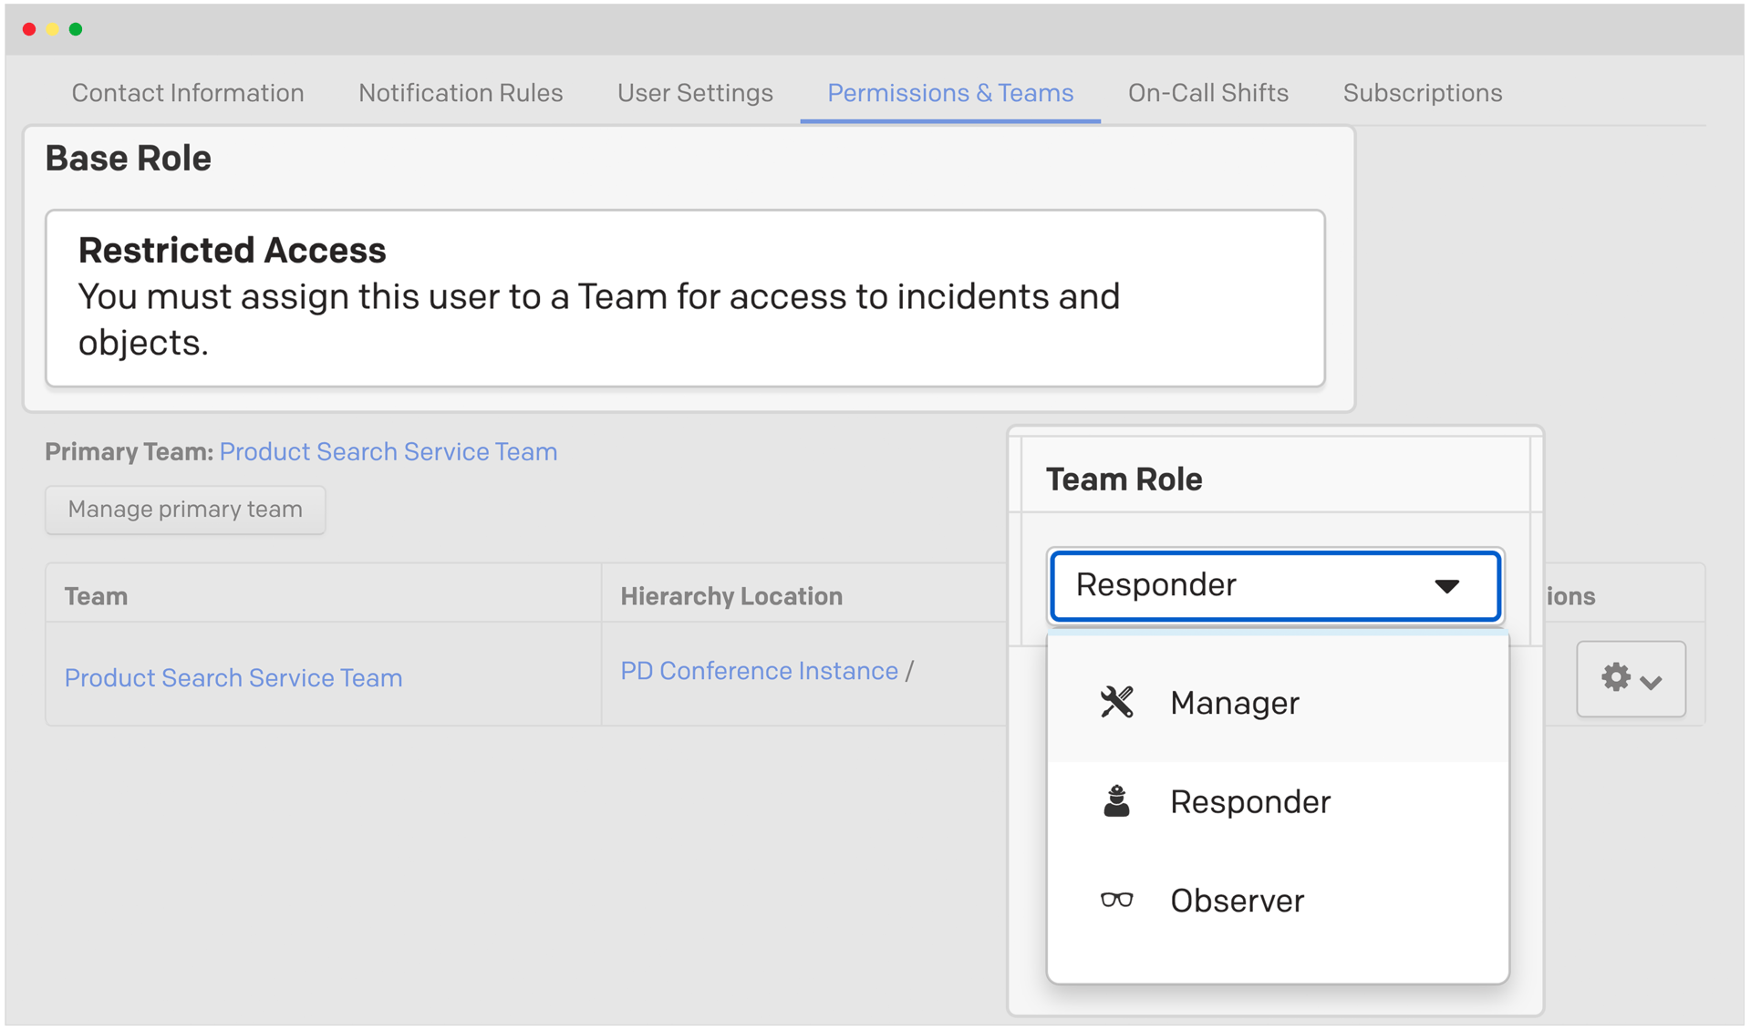Open the Product Search Service Team link

click(x=233, y=677)
